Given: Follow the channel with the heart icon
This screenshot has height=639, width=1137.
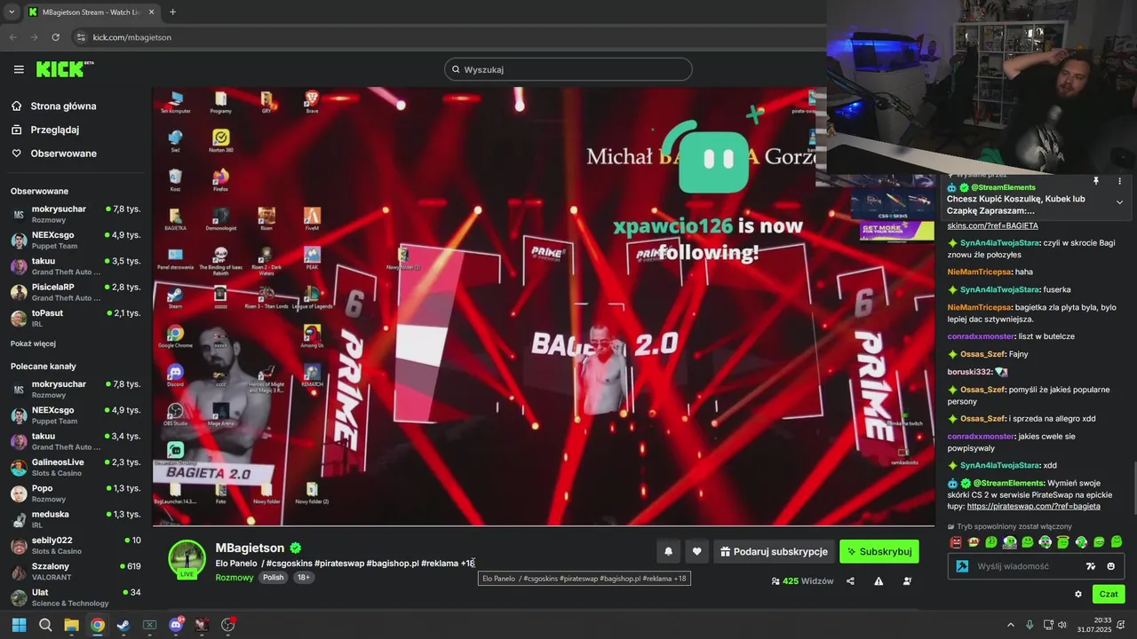Looking at the screenshot, I should 697,551.
